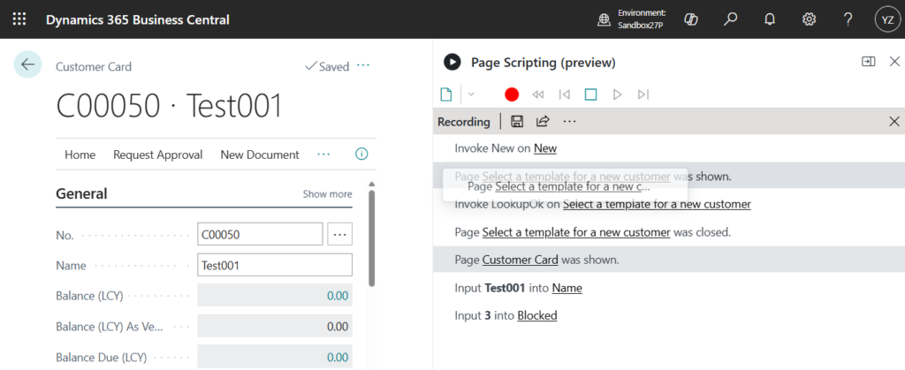Expand the dropdown arrow beside new recording

[x=471, y=94]
